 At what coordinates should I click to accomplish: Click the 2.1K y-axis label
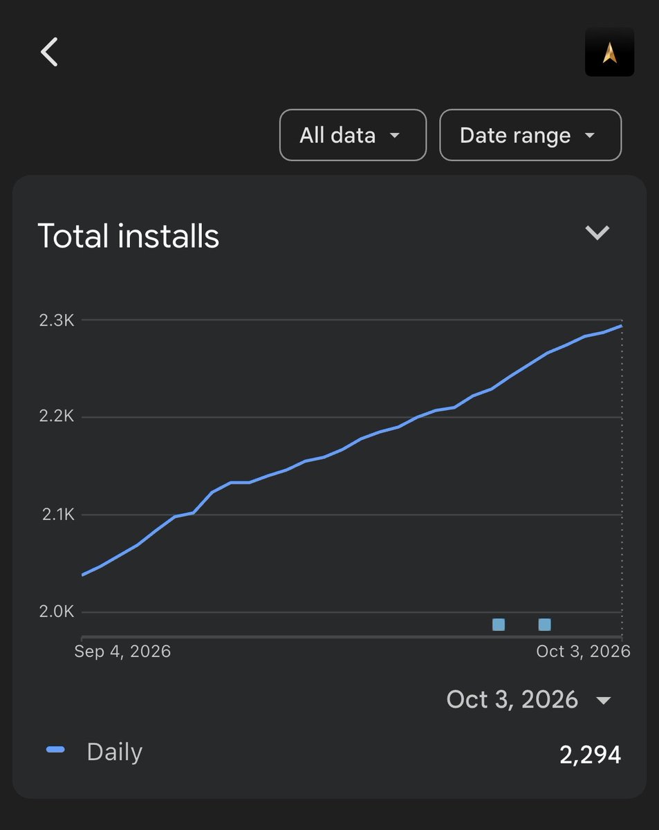(x=58, y=515)
